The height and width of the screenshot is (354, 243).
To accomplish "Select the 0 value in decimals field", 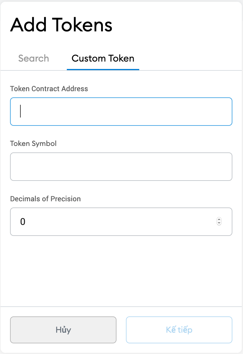I will click(x=23, y=222).
